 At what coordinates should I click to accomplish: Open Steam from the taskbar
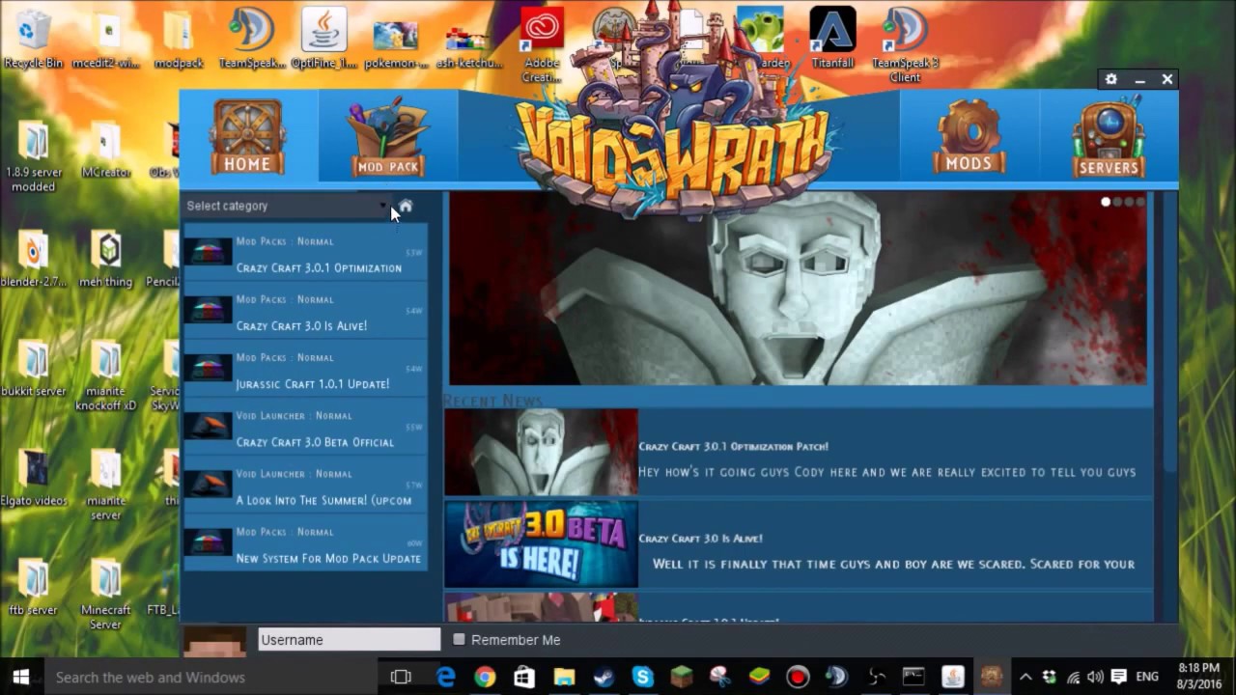coord(604,677)
